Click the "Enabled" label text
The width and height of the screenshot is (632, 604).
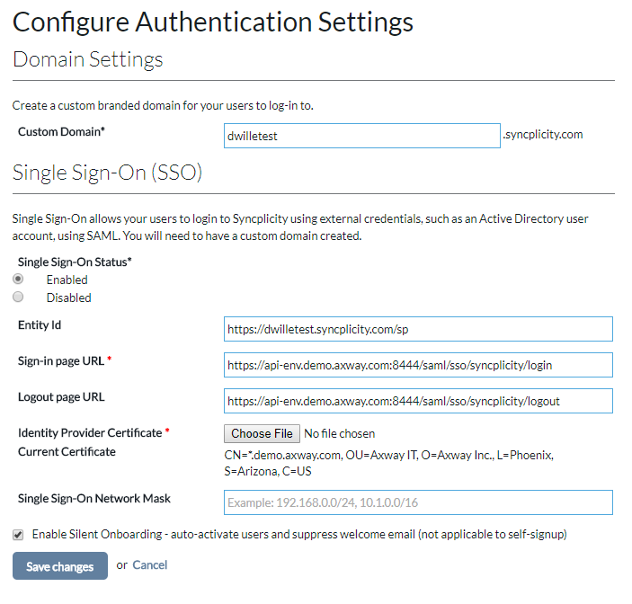point(67,280)
